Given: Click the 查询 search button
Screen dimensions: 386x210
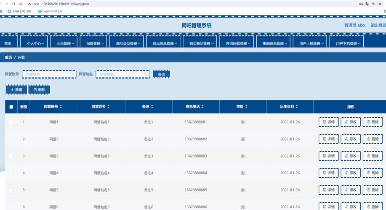Looking at the screenshot, I should pos(162,74).
